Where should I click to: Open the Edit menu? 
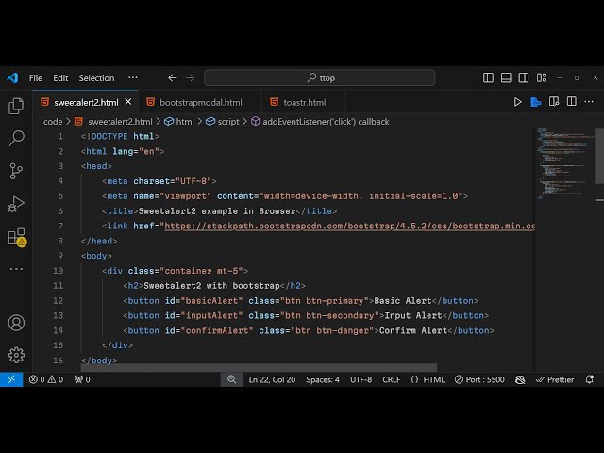60,77
